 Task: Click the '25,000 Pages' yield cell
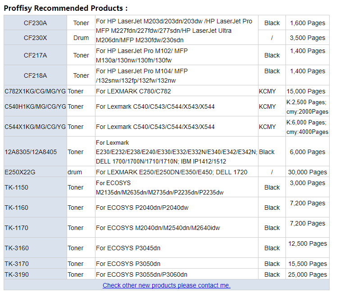coord(307,274)
